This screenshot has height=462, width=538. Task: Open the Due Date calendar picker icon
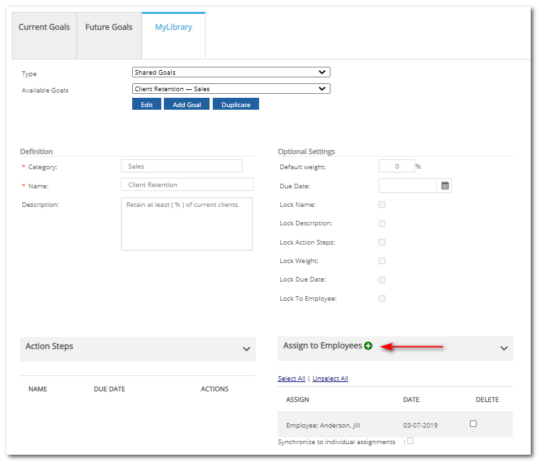[445, 186]
